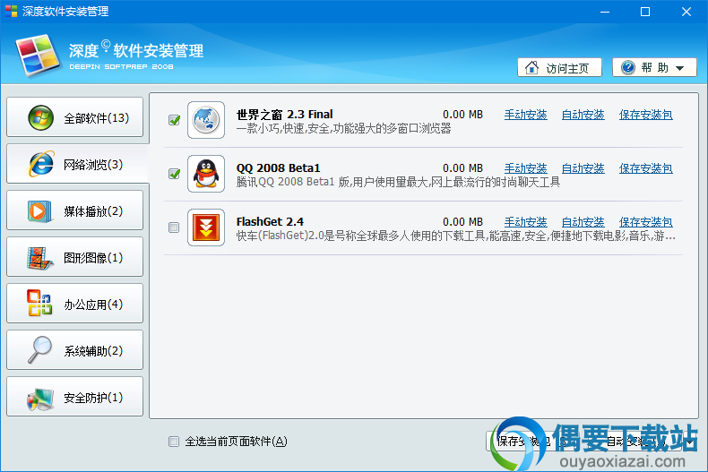Maximize the 深度软件安装管理 window
Image resolution: width=708 pixels, height=472 pixels.
[x=645, y=12]
